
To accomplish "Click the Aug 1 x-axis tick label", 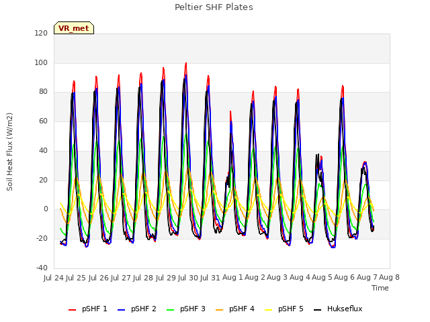I will [x=233, y=277].
